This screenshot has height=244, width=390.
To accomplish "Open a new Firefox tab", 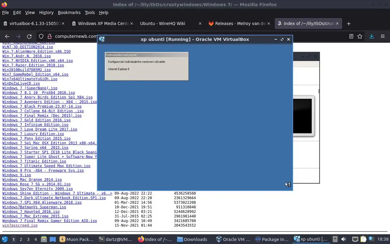I will click(349, 23).
